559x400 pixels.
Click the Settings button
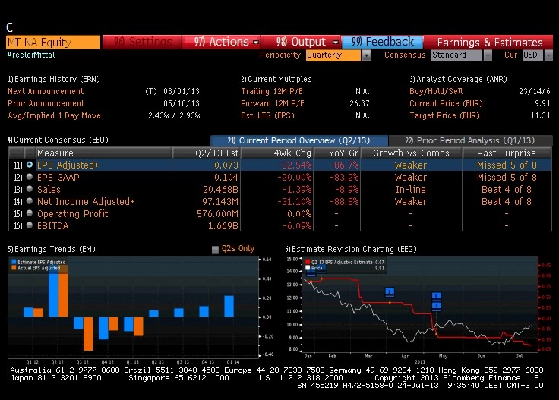[x=142, y=42]
